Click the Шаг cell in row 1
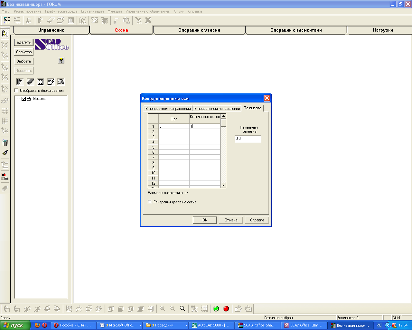This screenshot has height=330, width=412. pyautogui.click(x=174, y=126)
